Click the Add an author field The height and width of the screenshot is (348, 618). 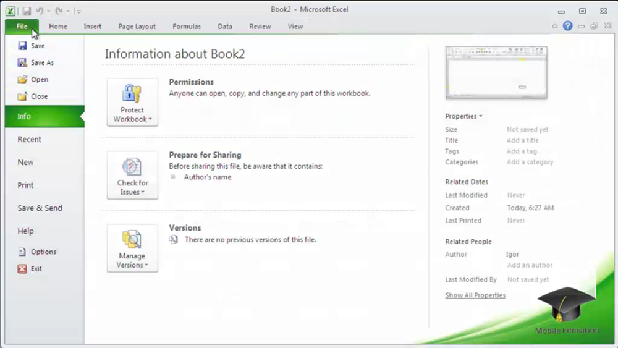coord(530,265)
